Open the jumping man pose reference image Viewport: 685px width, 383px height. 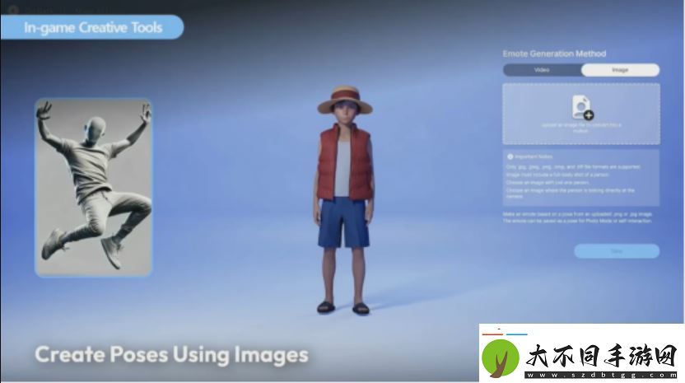pyautogui.click(x=94, y=187)
